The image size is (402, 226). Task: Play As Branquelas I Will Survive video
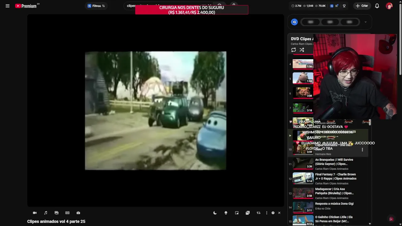coord(334,162)
